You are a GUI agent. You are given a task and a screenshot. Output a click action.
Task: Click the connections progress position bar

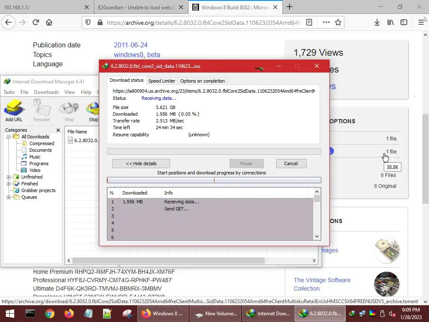214,180
